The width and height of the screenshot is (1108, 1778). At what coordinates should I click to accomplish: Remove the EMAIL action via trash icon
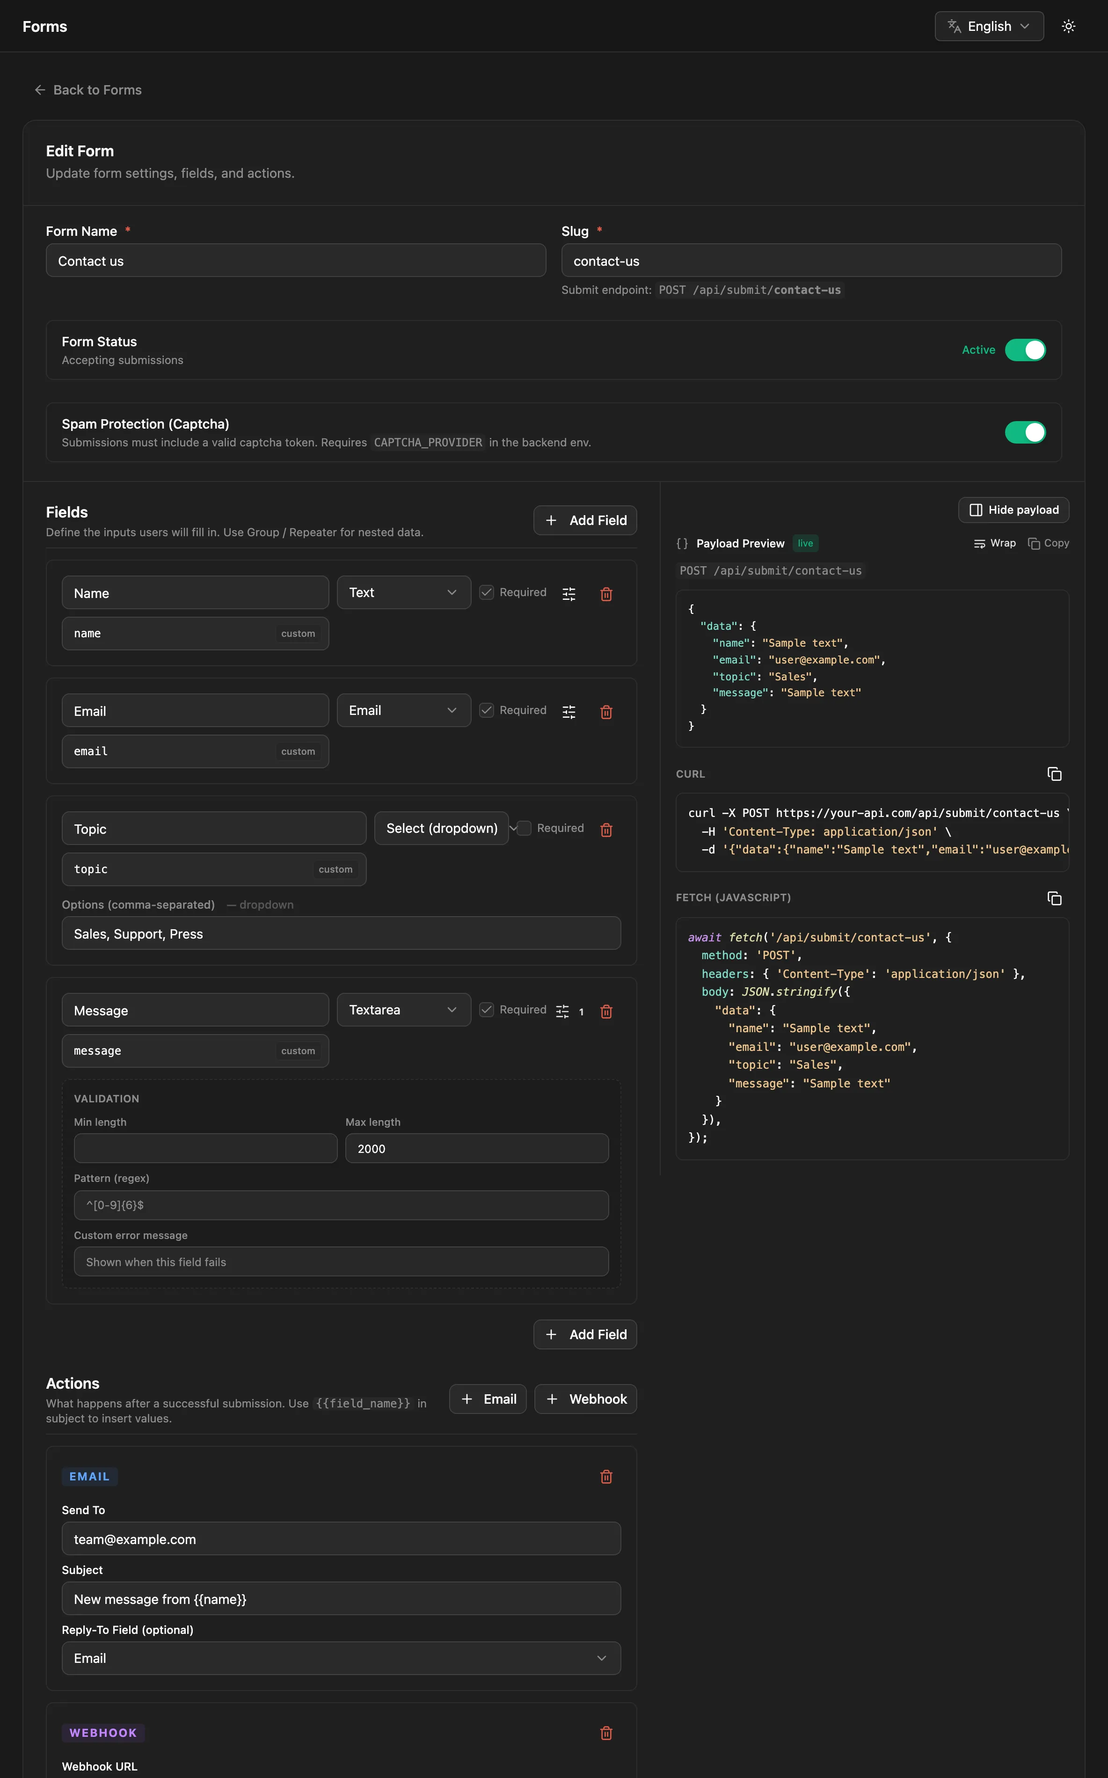[606, 1476]
